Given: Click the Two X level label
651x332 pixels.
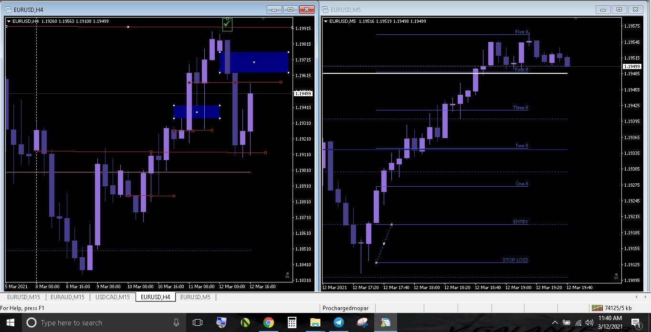Looking at the screenshot, I should (522, 146).
